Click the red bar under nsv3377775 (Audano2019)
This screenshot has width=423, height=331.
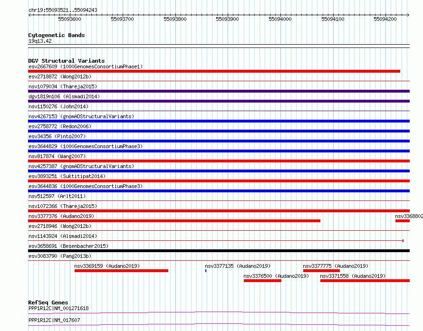(321, 271)
